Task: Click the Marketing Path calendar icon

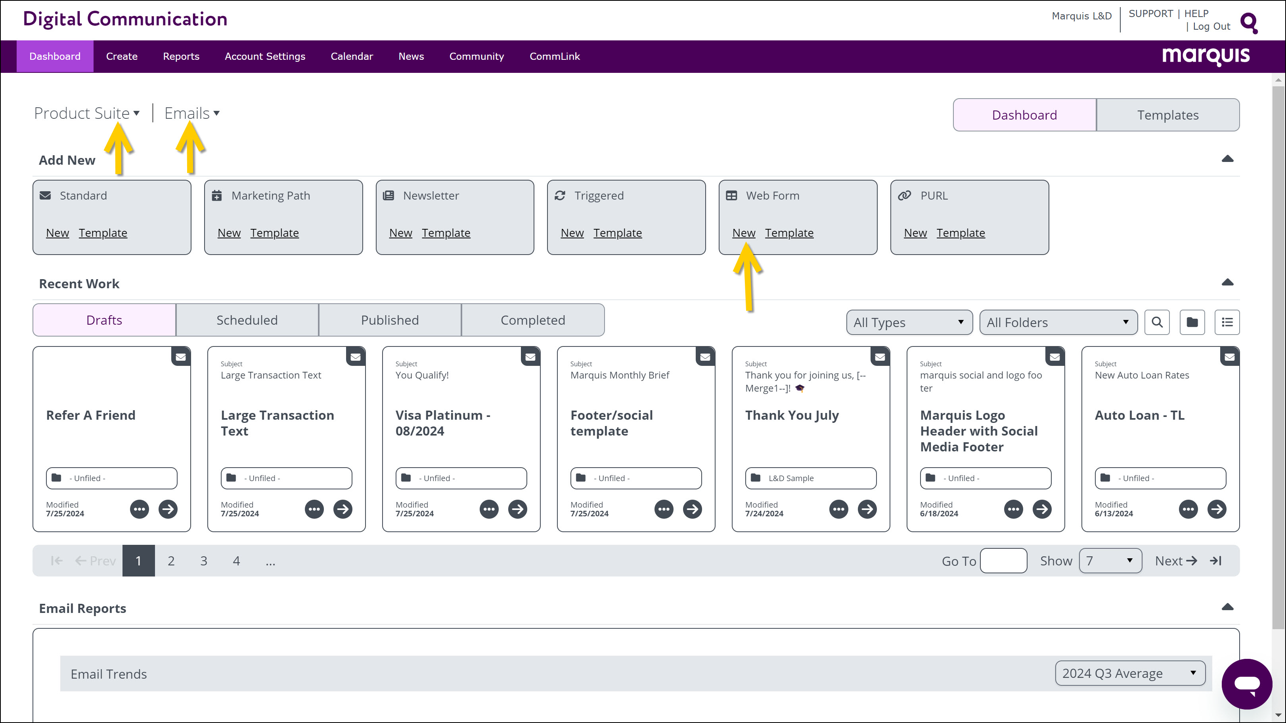Action: (x=217, y=196)
